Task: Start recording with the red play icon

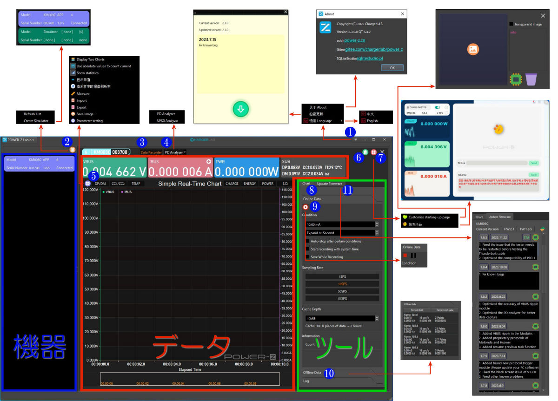Action: [x=305, y=207]
